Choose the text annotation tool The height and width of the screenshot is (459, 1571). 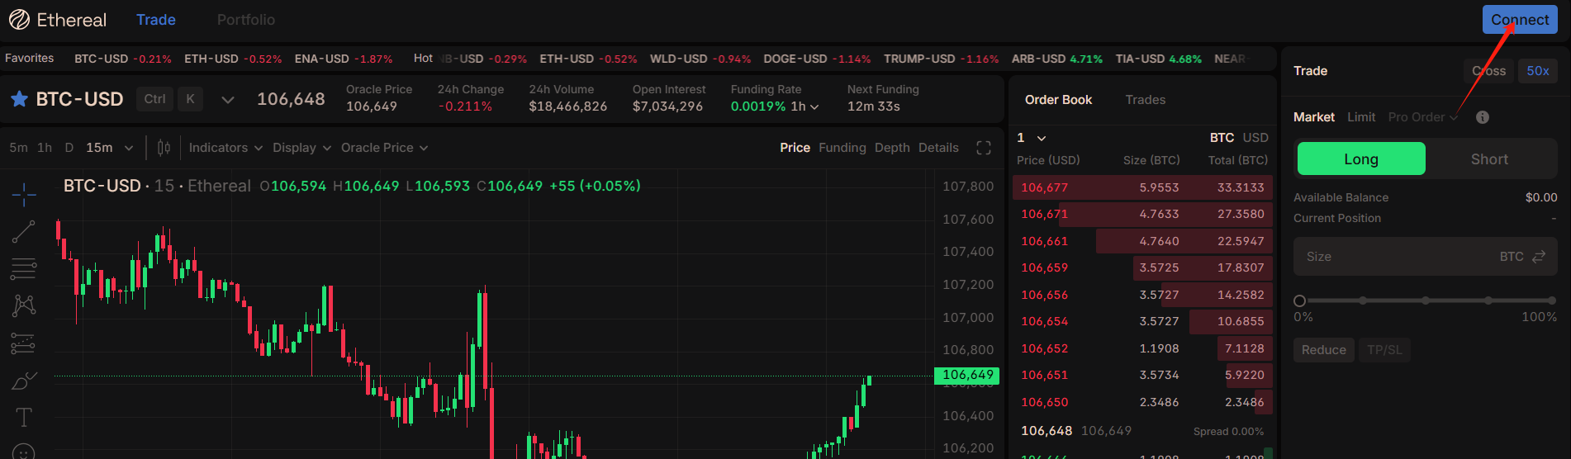(24, 418)
